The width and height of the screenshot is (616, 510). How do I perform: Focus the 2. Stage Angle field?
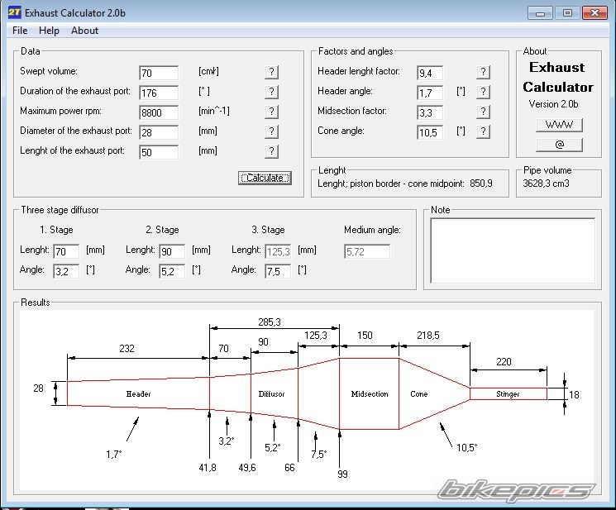tap(172, 271)
